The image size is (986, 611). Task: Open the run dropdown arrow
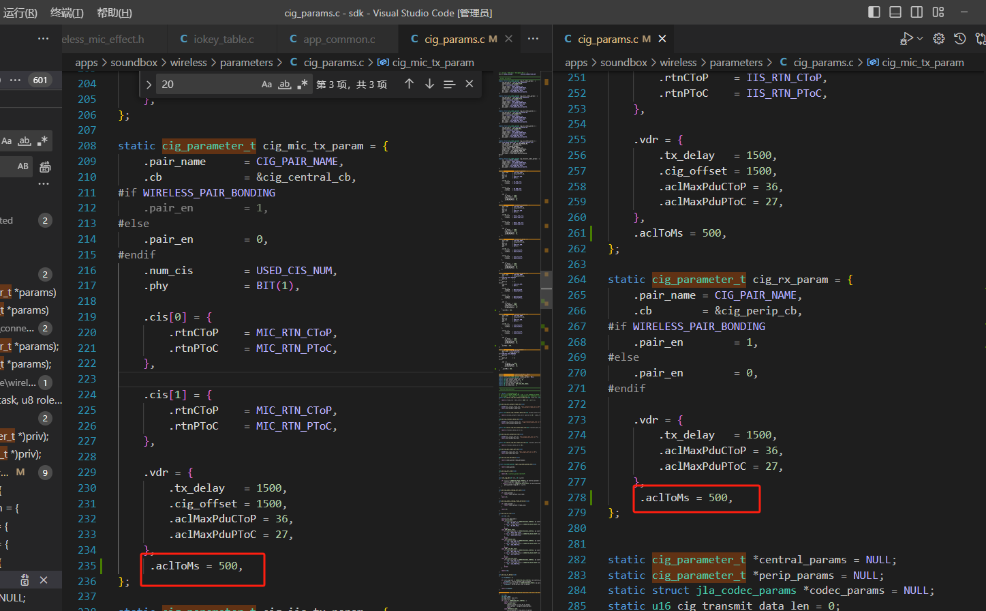pyautogui.click(x=920, y=39)
